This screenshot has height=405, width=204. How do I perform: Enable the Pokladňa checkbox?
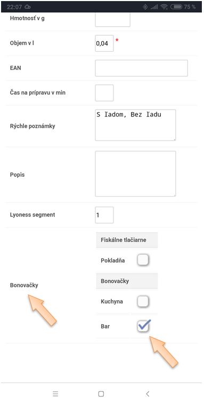143,260
